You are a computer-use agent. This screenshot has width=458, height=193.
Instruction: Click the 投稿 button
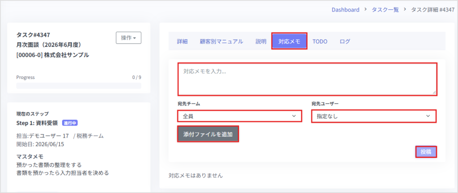pyautogui.click(x=426, y=152)
